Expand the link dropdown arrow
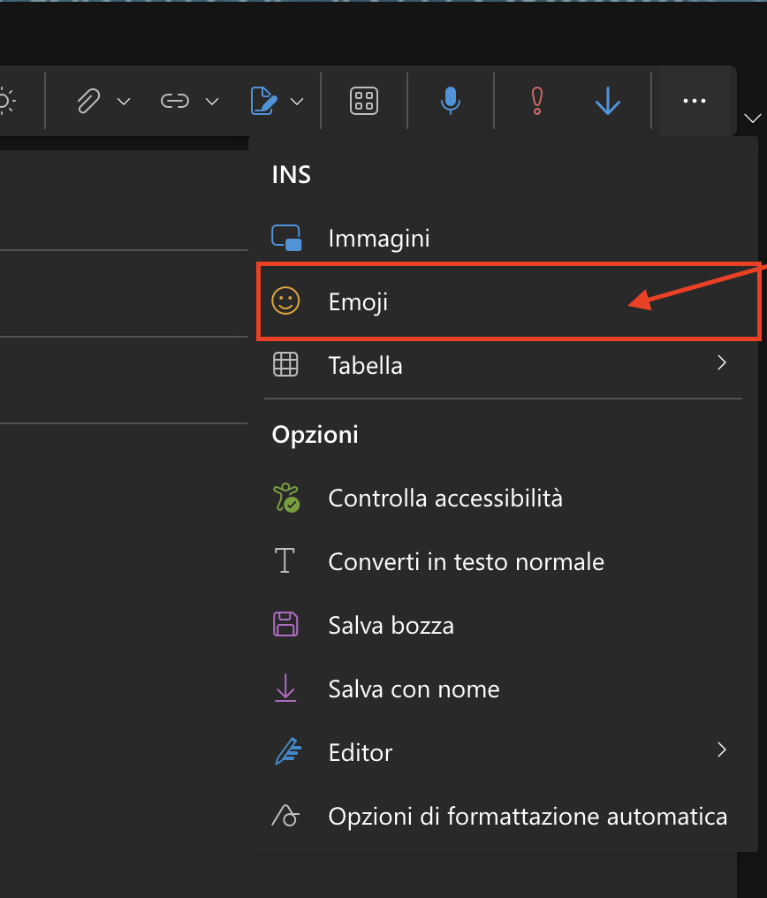Image resolution: width=767 pixels, height=898 pixels. pos(212,102)
